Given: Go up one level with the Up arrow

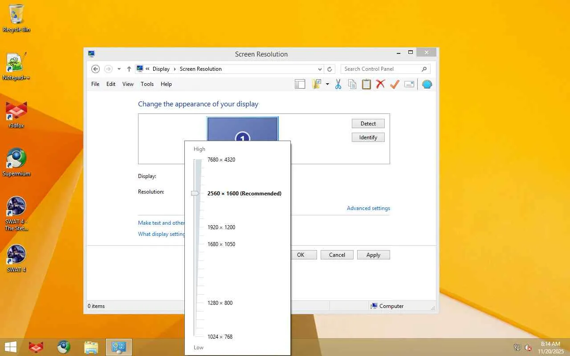Looking at the screenshot, I should click(x=129, y=69).
